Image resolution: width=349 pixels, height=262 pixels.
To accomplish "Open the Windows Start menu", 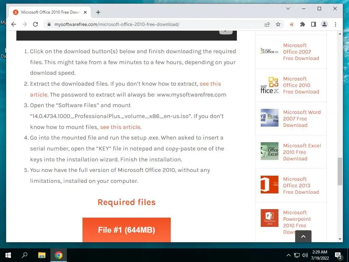I will coord(8,255).
